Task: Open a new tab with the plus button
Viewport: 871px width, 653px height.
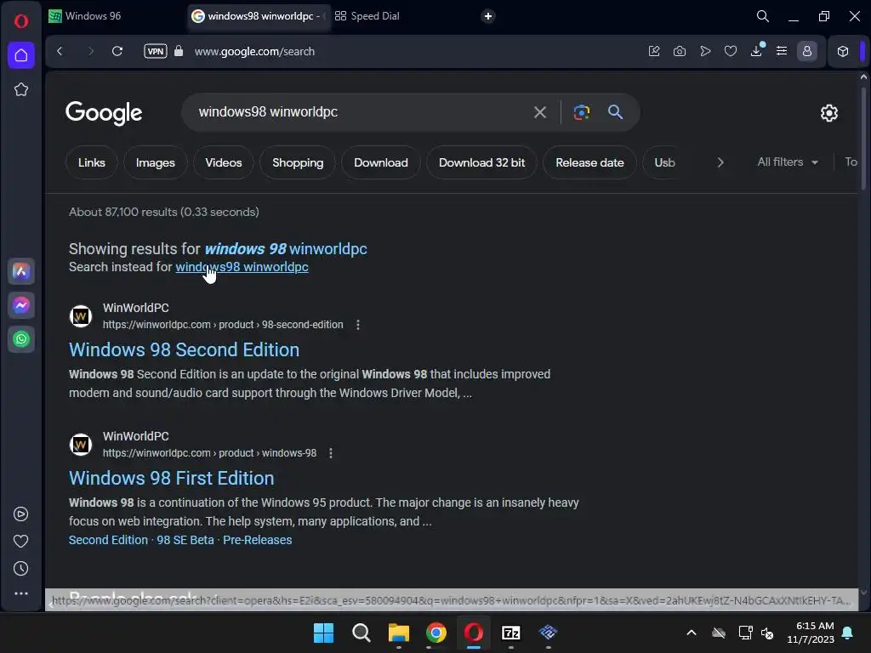Action: point(487,16)
